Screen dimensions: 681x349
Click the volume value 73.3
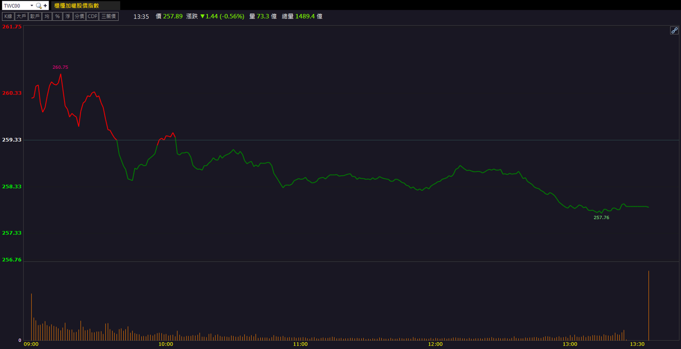[263, 16]
